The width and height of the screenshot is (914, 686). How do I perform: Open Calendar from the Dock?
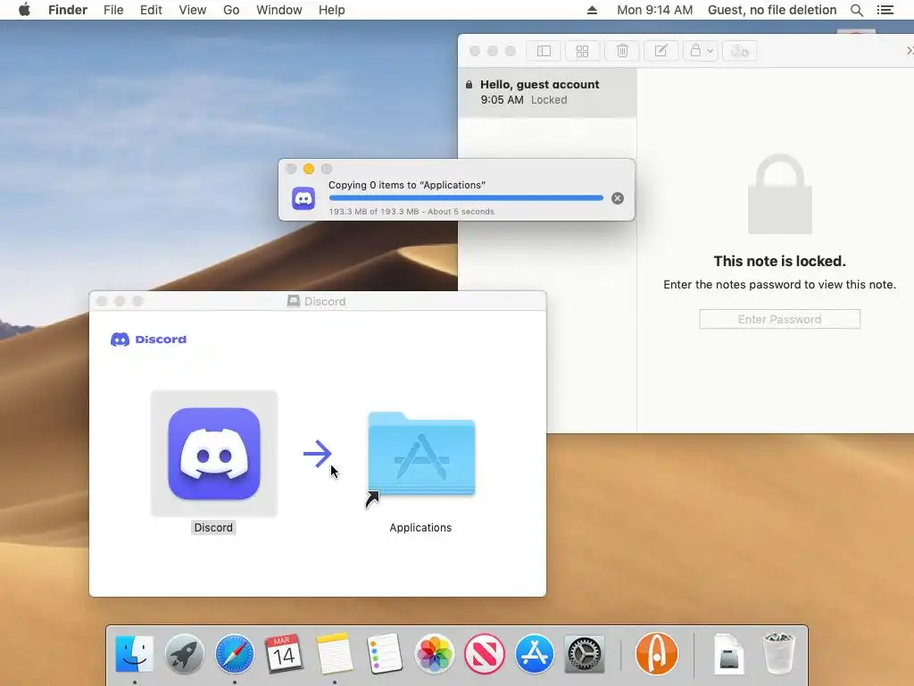[284, 654]
